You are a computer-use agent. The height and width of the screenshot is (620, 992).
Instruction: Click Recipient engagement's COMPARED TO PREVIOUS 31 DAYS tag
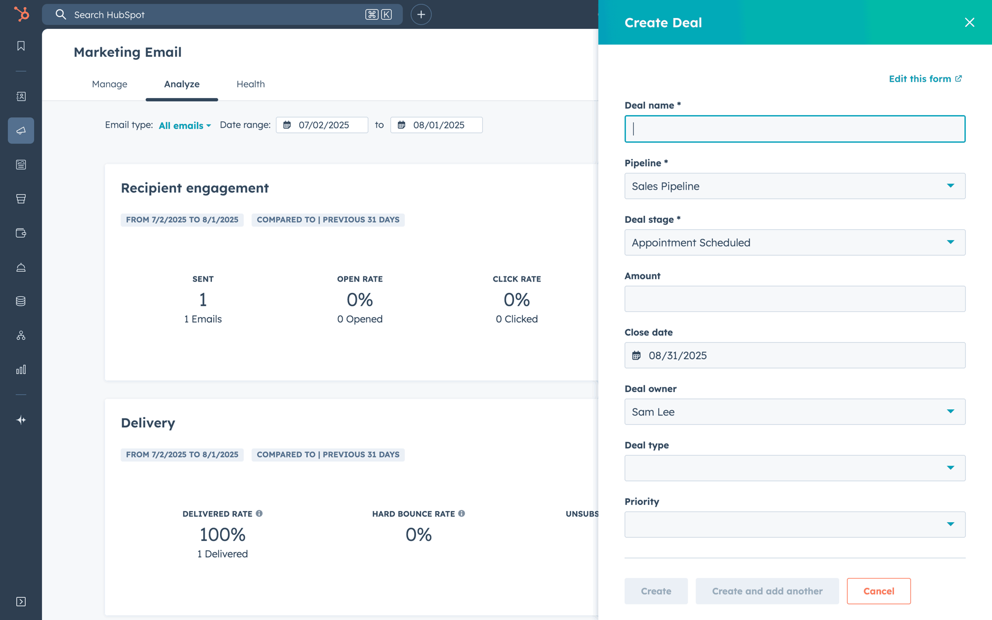(328, 220)
